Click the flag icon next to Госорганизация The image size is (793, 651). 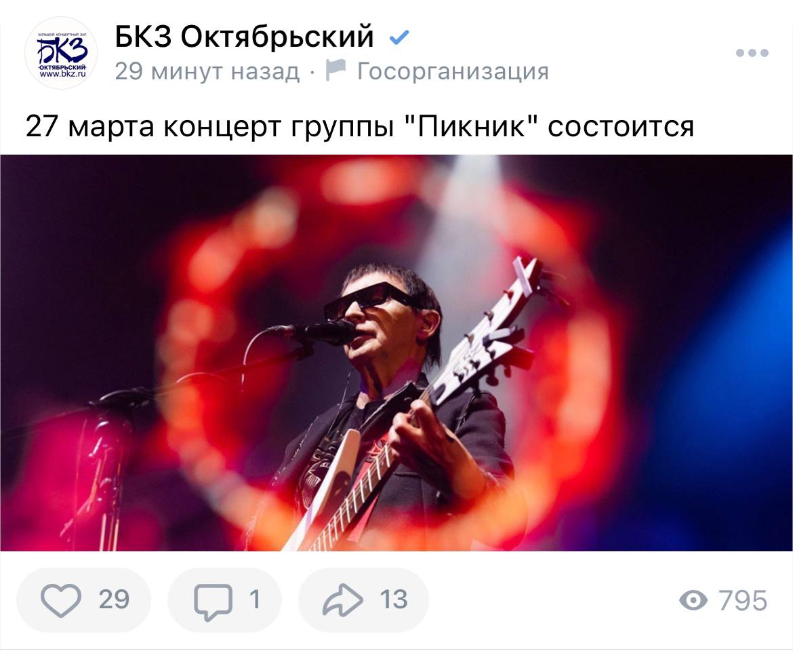pyautogui.click(x=335, y=71)
